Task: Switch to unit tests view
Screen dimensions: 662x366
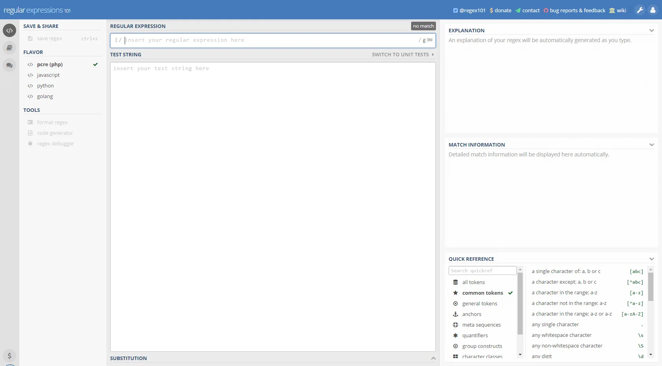Action: 400,54
